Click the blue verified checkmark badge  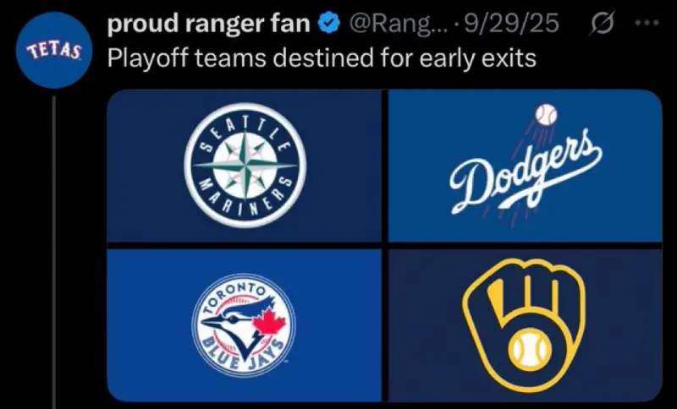coord(327,25)
